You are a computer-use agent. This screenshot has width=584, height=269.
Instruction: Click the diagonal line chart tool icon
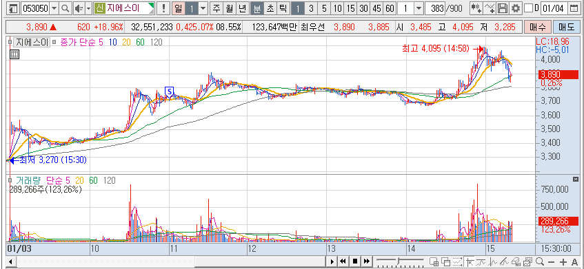[504, 261]
